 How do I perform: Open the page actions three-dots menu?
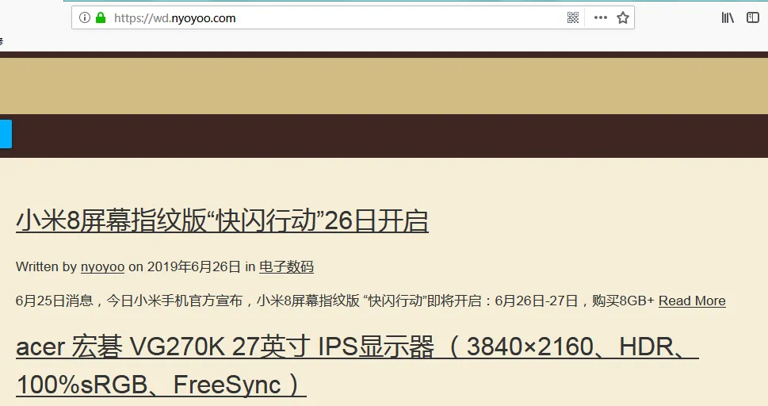point(601,17)
